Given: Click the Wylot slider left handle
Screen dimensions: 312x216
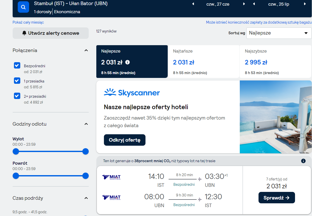Looking at the screenshot, I should 16,152.
